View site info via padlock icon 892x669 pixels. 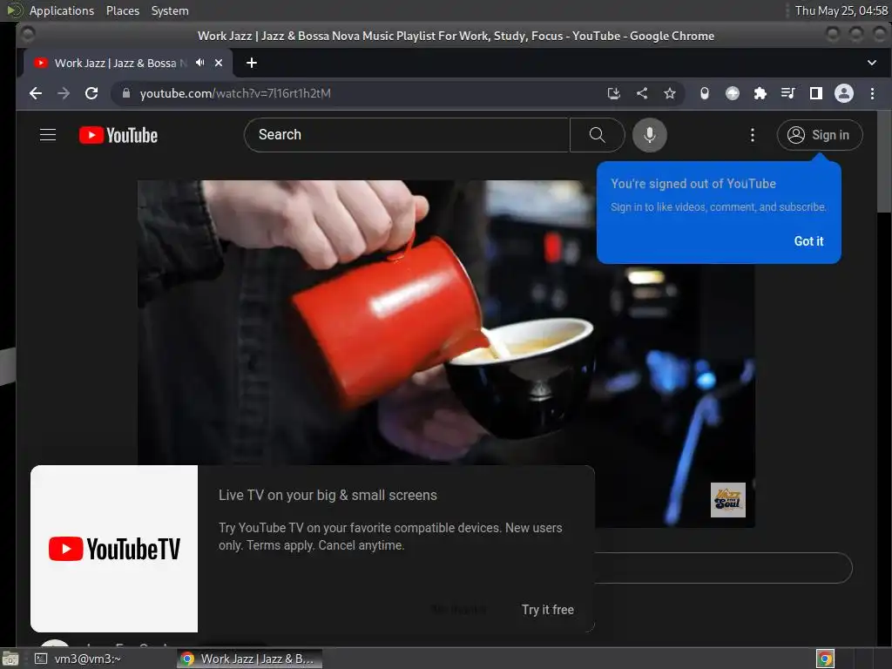pos(126,93)
